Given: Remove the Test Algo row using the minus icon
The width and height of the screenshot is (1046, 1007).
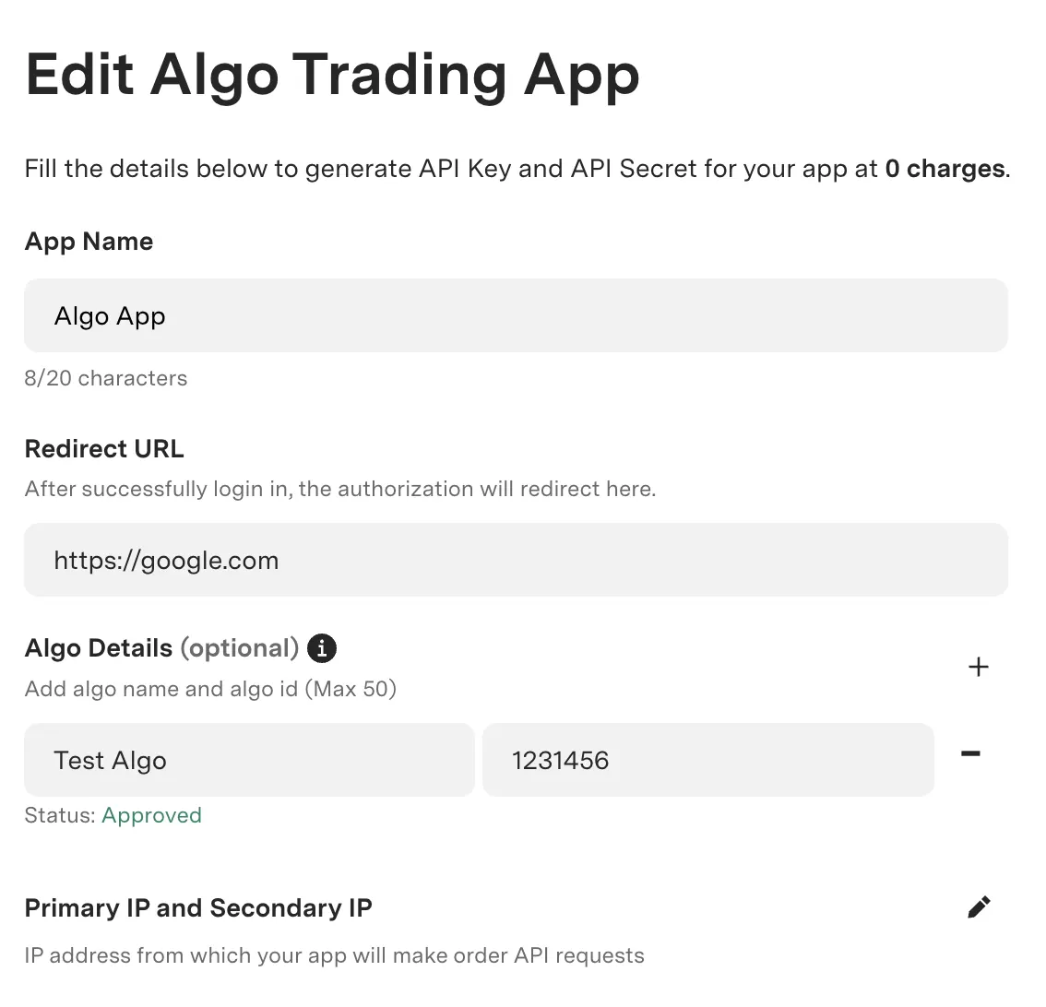Looking at the screenshot, I should tap(969, 754).
